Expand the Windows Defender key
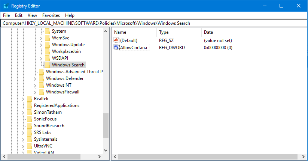The image size is (308, 161). click(x=35, y=79)
